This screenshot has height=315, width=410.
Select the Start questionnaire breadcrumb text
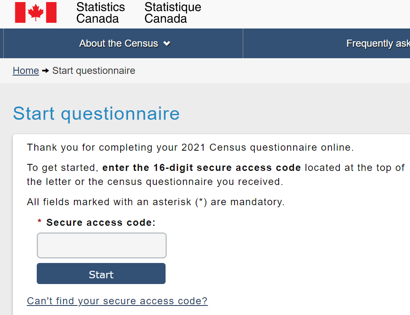click(94, 71)
